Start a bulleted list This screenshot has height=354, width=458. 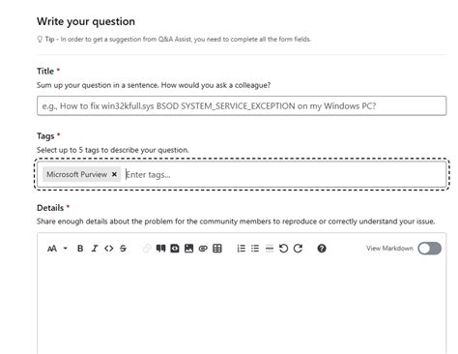255,249
